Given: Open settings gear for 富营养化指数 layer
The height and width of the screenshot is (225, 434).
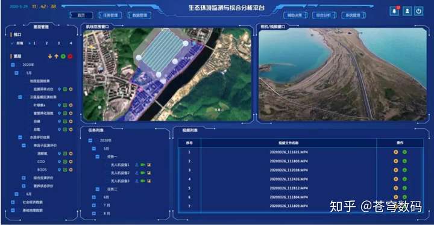Looking at the screenshot, I should click(71, 113).
